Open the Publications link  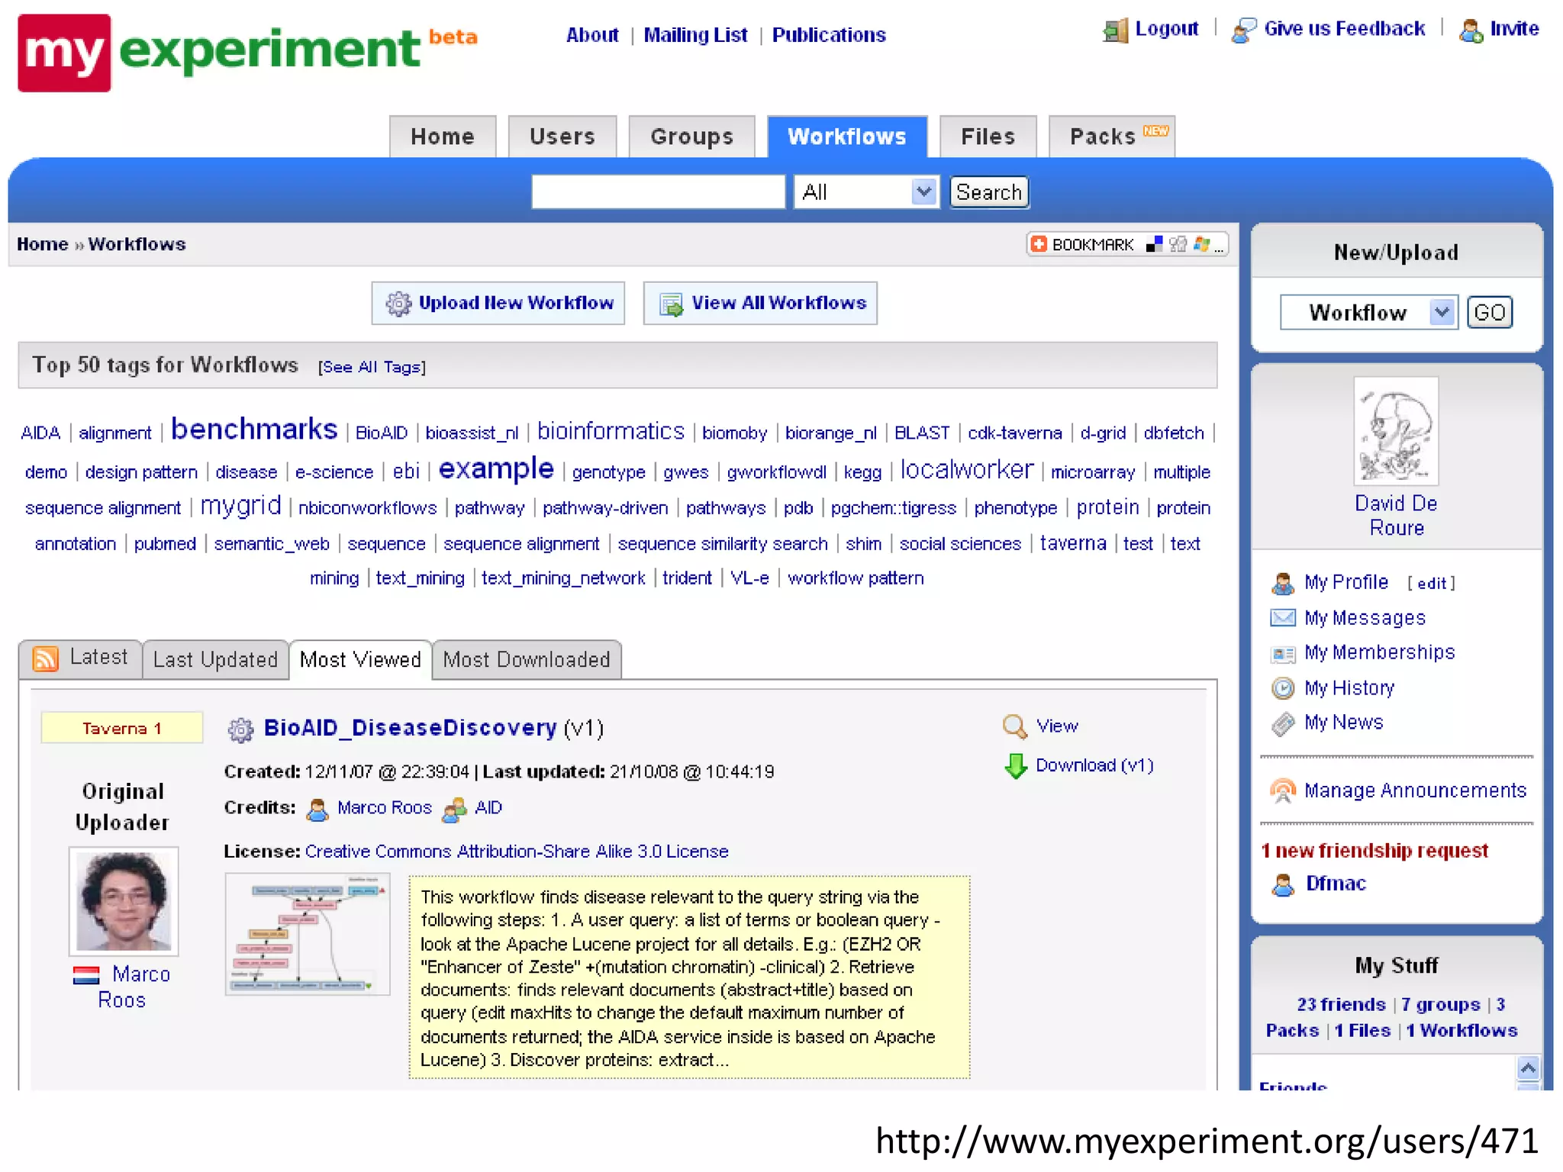(x=829, y=35)
